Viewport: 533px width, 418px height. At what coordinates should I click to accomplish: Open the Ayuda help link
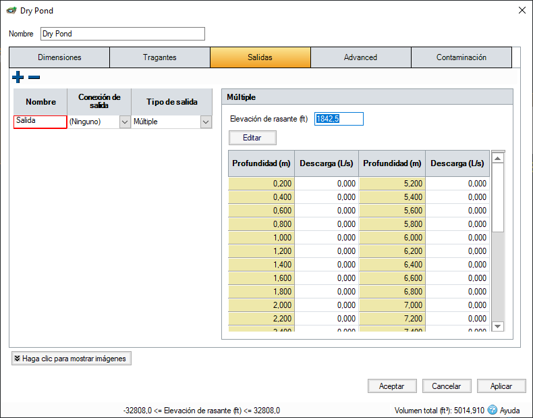coord(509,411)
